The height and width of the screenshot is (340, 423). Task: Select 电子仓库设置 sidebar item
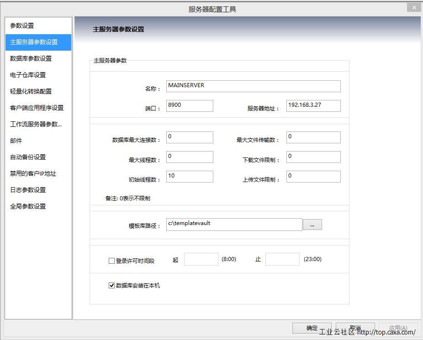tap(28, 75)
